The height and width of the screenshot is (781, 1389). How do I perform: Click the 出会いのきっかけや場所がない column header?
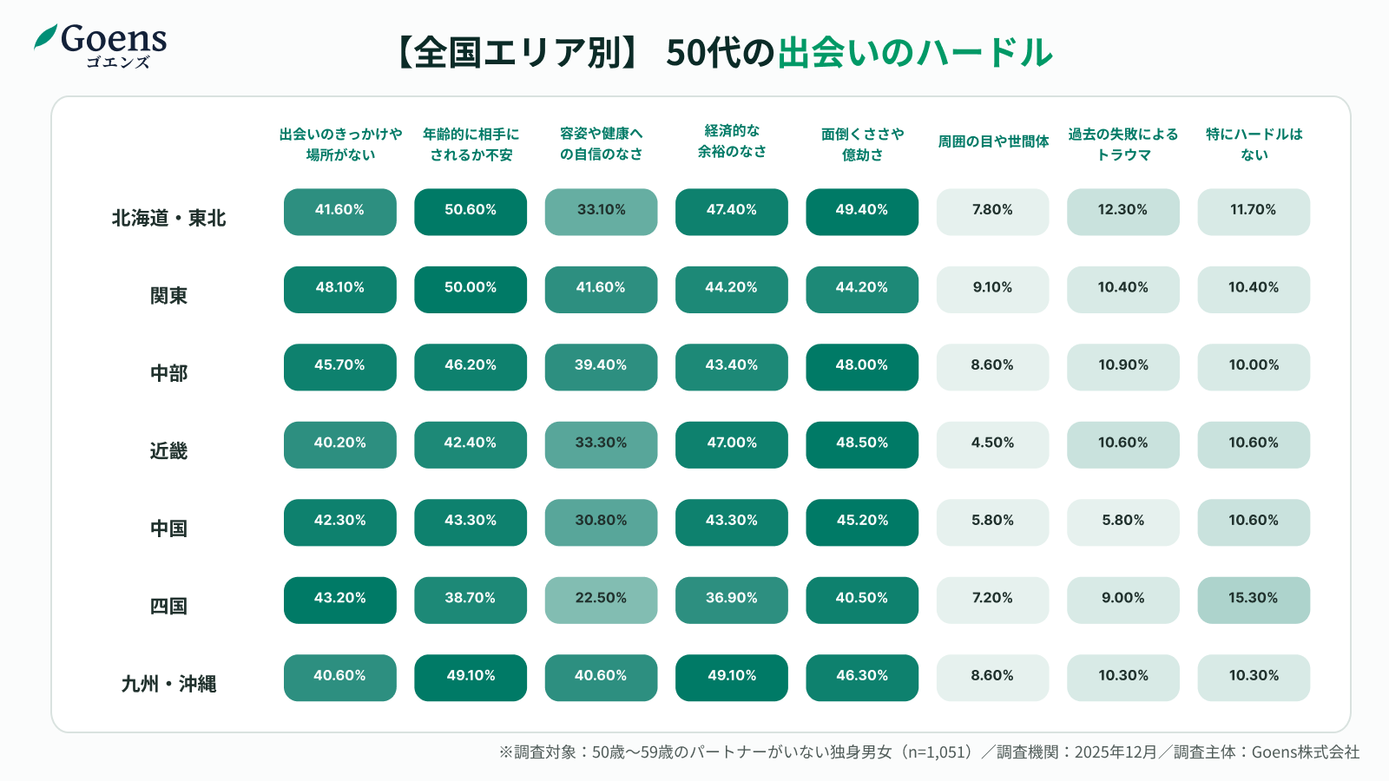point(340,144)
